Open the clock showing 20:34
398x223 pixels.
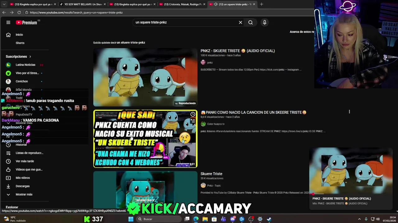[x=390, y=219]
